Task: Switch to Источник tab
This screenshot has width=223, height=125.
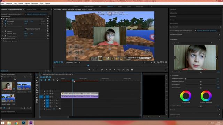Action: click(44, 9)
